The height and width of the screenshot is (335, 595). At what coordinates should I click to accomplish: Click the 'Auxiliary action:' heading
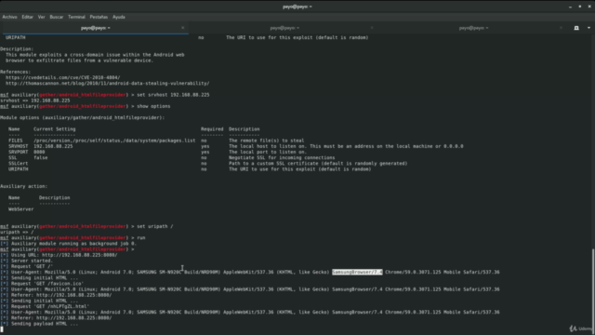(x=23, y=186)
